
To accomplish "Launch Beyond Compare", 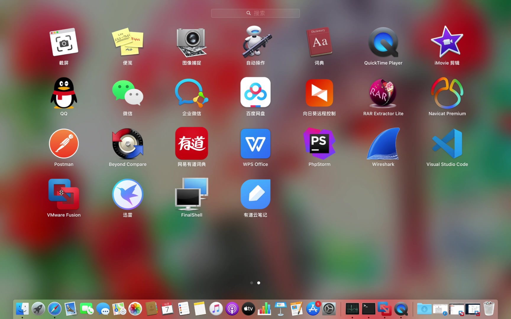I will pos(127,144).
